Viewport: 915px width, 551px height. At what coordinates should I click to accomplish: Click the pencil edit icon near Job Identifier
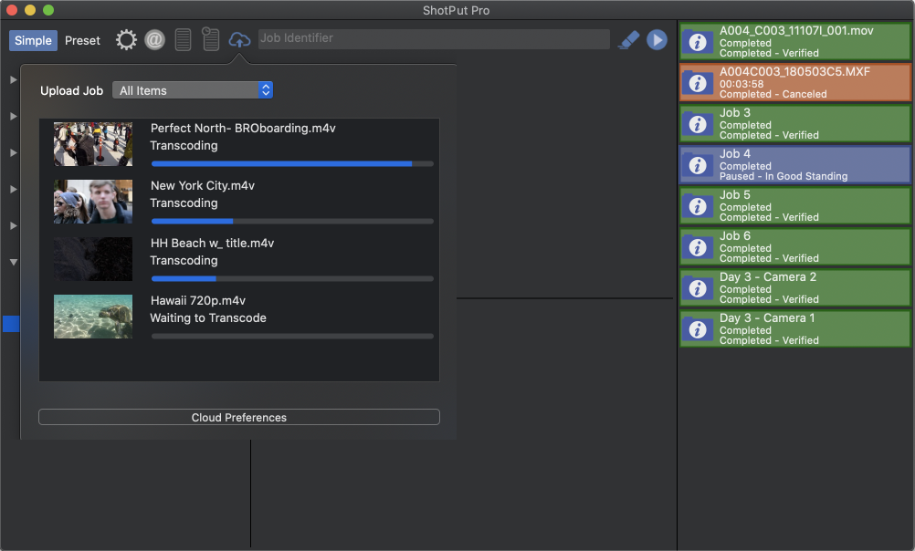click(x=628, y=40)
